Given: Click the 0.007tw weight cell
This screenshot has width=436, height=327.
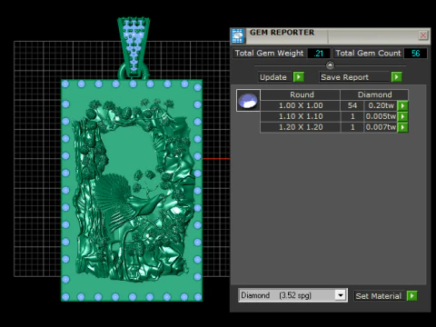Looking at the screenshot, I should pyautogui.click(x=381, y=127).
